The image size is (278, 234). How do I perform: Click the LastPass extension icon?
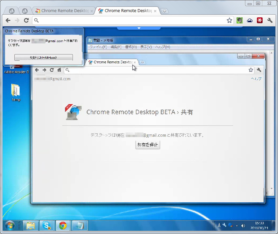[260, 20]
